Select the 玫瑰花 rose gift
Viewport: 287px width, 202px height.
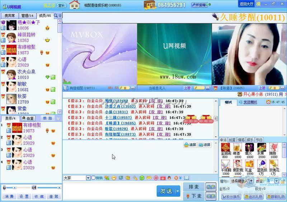point(274,164)
